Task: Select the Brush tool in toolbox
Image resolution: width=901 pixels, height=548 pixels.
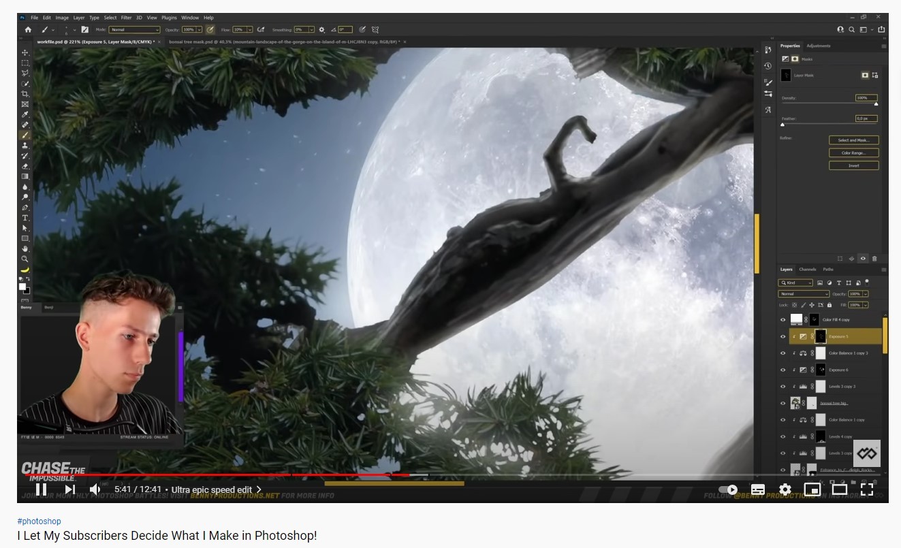Action: (x=25, y=135)
